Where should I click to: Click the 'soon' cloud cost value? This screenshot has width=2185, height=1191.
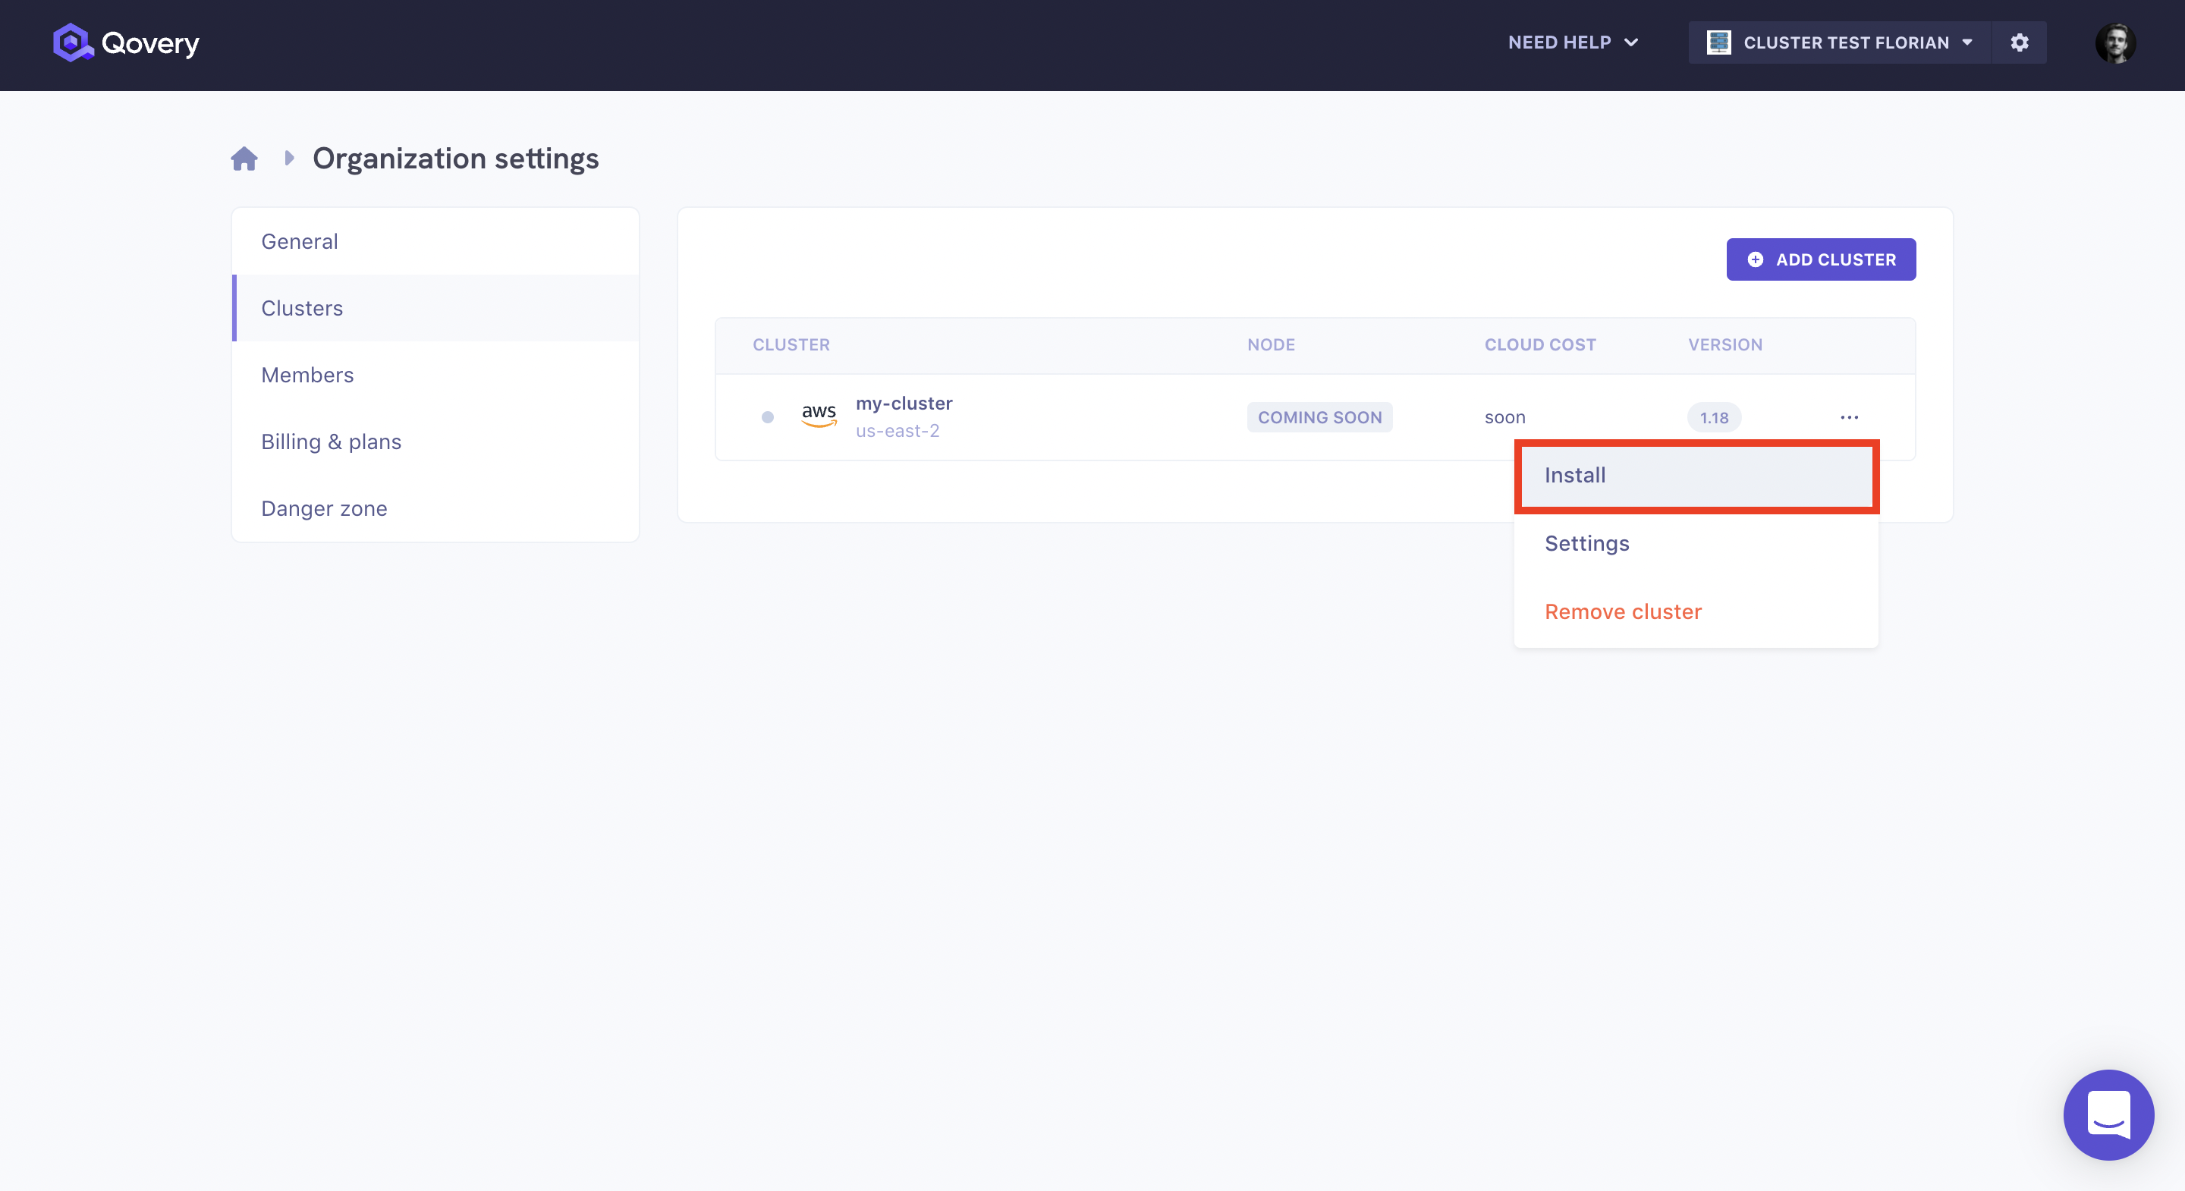(x=1504, y=417)
